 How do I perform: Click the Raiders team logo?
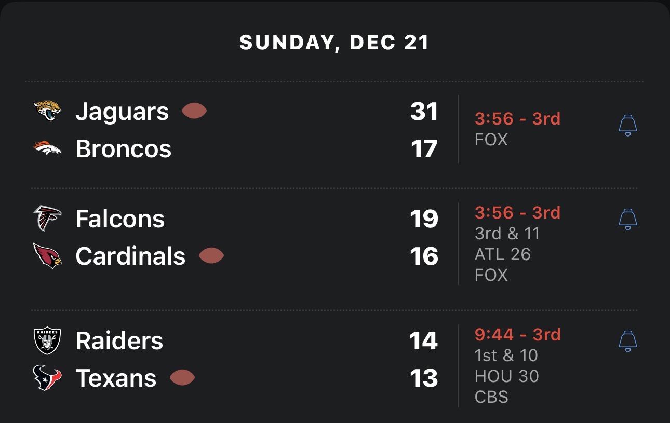click(x=47, y=340)
